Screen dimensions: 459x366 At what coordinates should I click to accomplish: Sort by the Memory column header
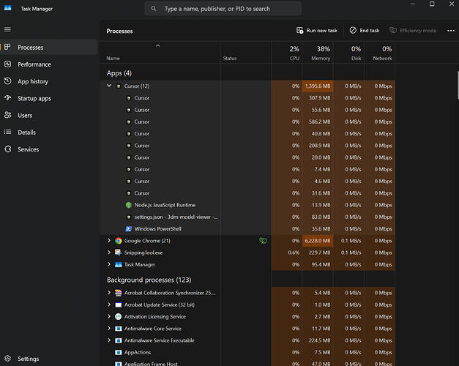pyautogui.click(x=318, y=53)
